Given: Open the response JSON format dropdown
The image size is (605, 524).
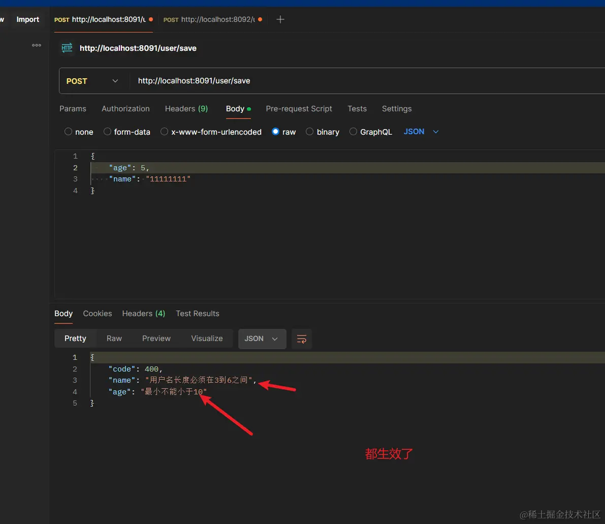Looking at the screenshot, I should [x=262, y=338].
